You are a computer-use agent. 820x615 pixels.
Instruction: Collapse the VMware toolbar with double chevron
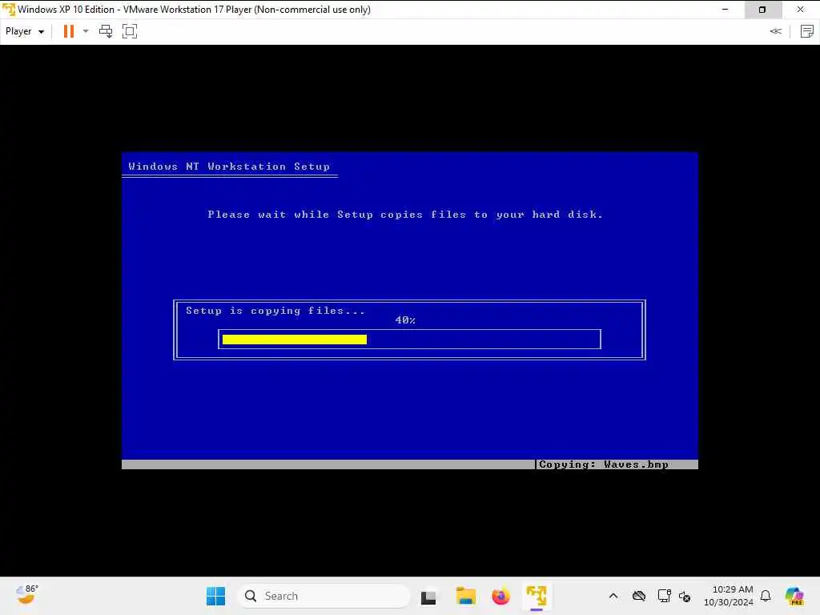click(x=775, y=31)
